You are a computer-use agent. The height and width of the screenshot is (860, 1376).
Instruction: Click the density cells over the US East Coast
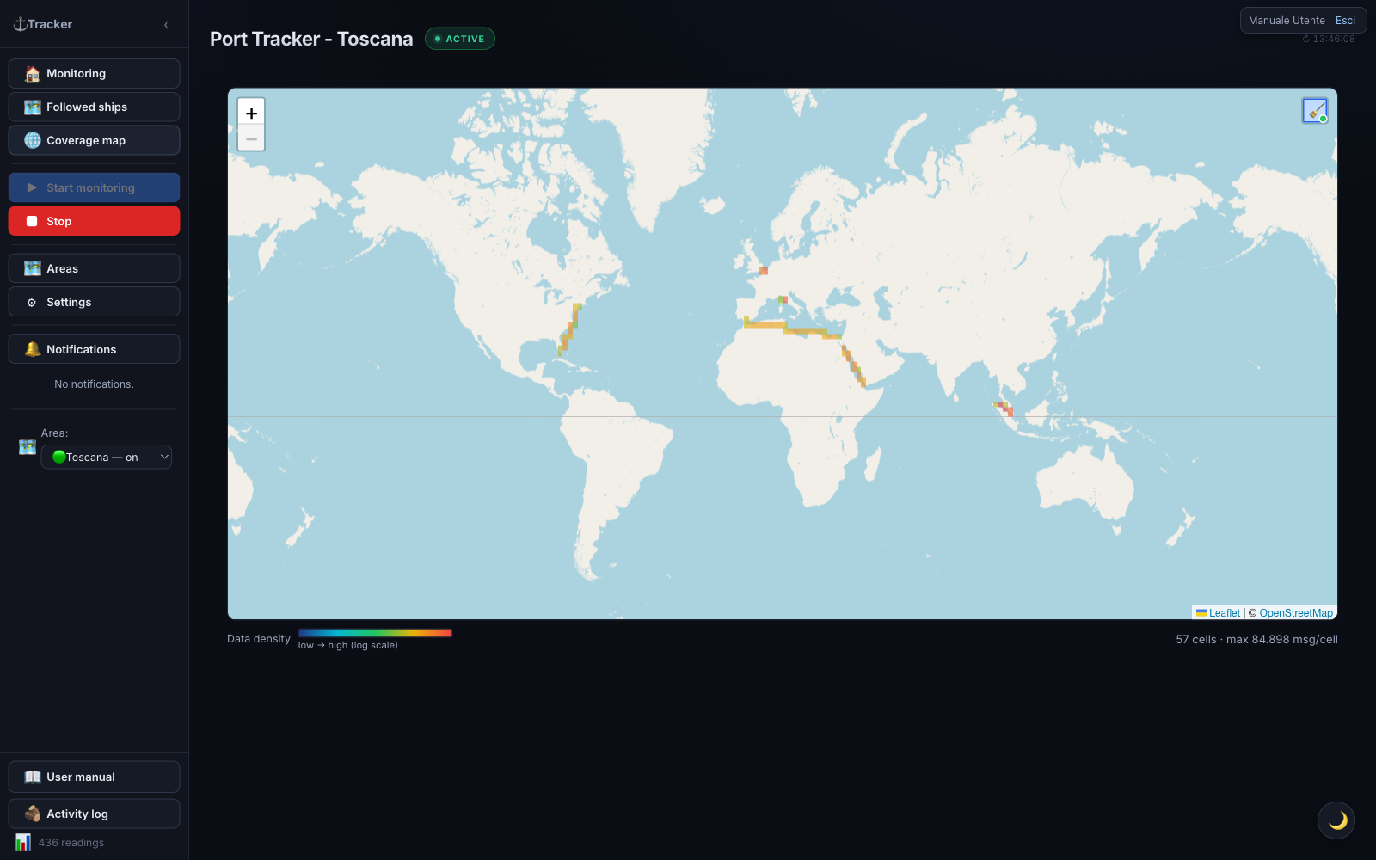pyautogui.click(x=570, y=329)
